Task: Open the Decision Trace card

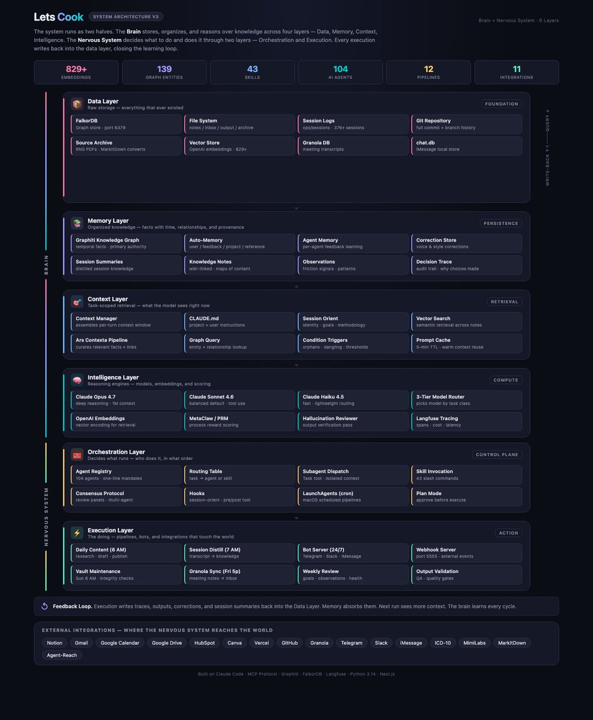Action: click(x=466, y=265)
